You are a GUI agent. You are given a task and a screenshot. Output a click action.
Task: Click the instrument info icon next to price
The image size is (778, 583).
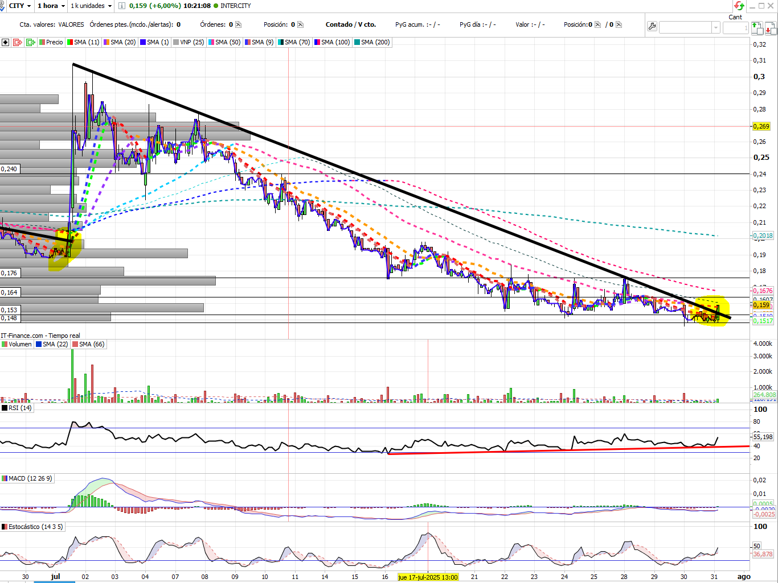click(x=122, y=6)
